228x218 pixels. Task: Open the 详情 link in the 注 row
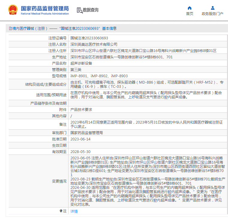pyautogui.click(x=74, y=211)
